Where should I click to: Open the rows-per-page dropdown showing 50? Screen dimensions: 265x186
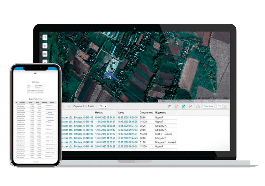click(x=103, y=106)
